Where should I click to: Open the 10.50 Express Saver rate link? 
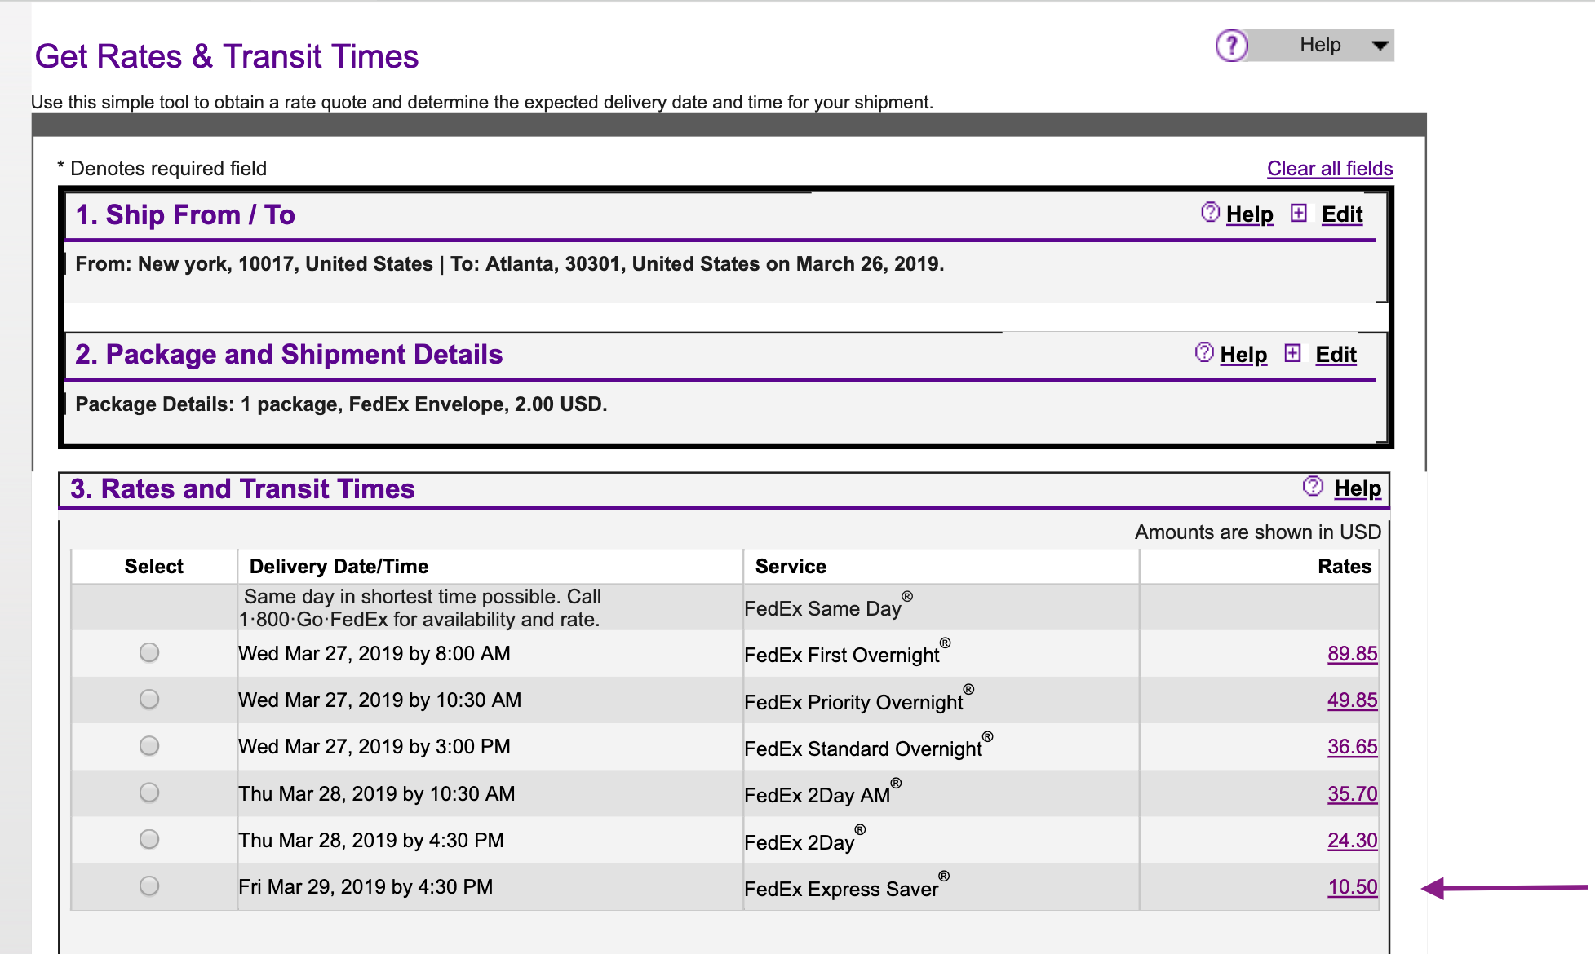(1352, 887)
